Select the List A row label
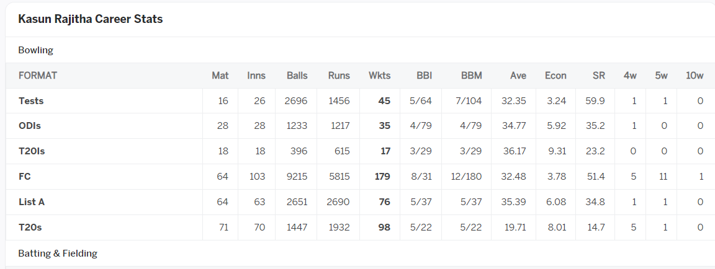 32,201
